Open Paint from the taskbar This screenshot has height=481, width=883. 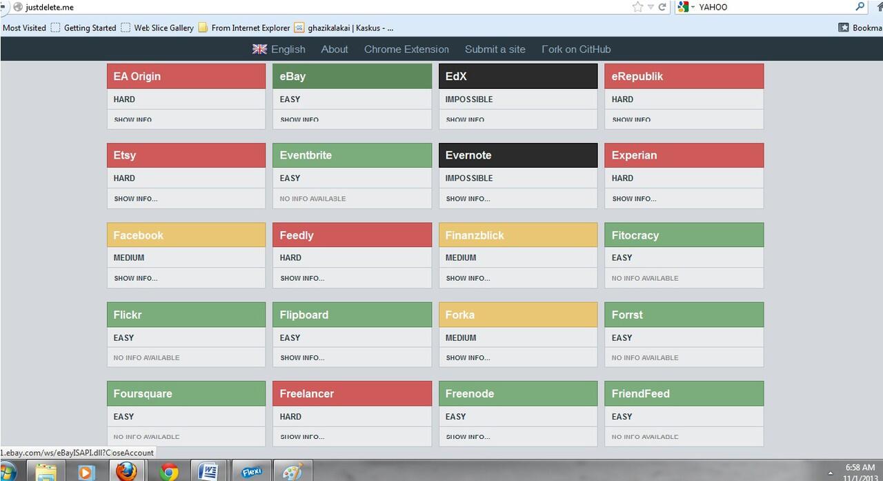click(293, 472)
